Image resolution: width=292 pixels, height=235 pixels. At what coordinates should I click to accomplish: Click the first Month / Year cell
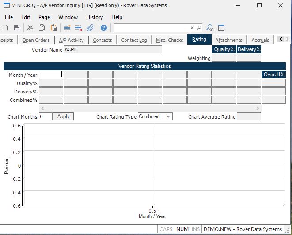point(51,75)
